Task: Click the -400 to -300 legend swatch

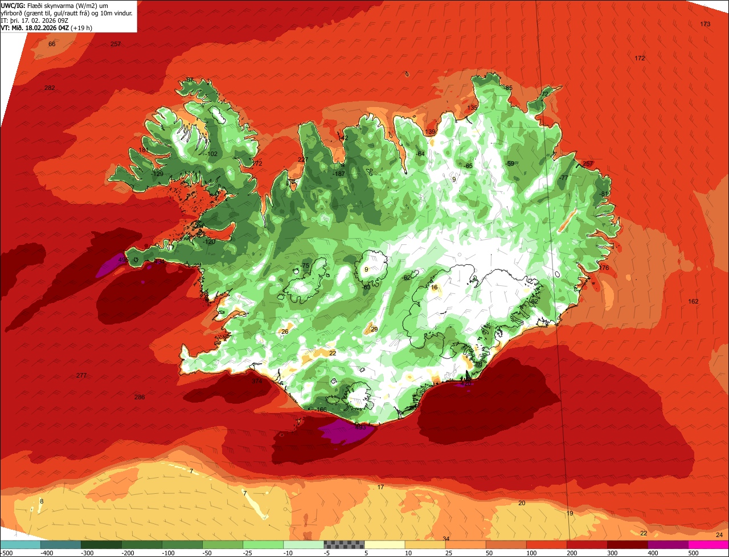Action: (x=60, y=544)
